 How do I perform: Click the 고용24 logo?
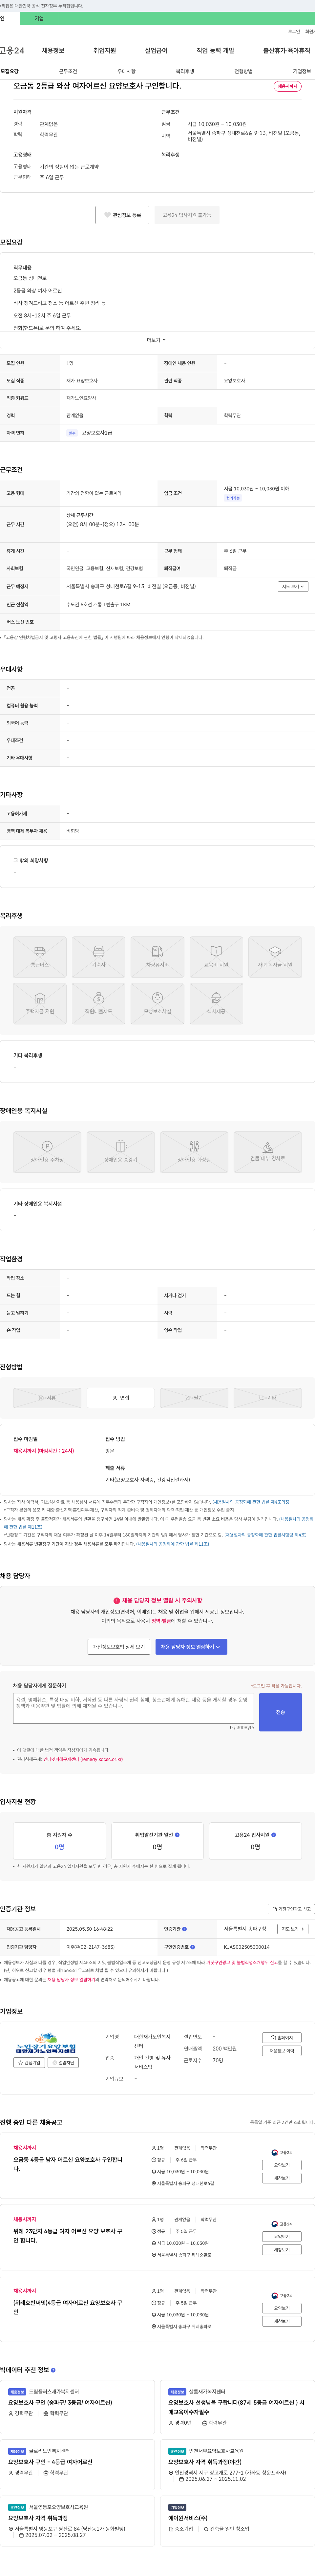click(x=12, y=50)
